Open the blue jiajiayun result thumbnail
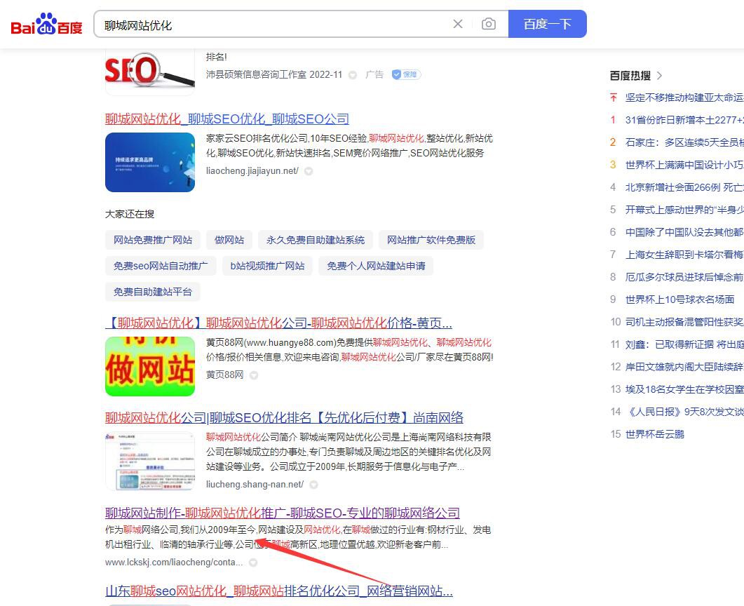Viewport: 744px width, 606px height. click(150, 162)
